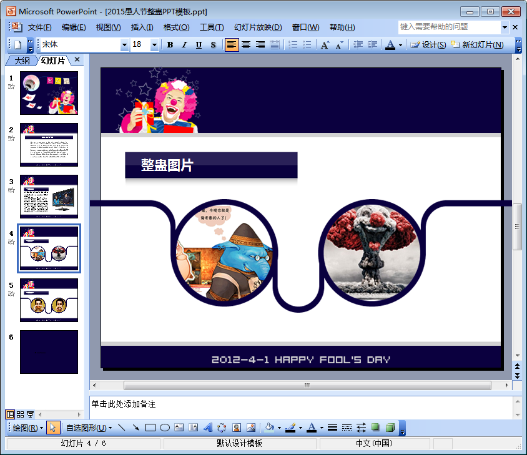The height and width of the screenshot is (455, 527).
Task: Apply bulleted list formatting
Action: [x=307, y=45]
